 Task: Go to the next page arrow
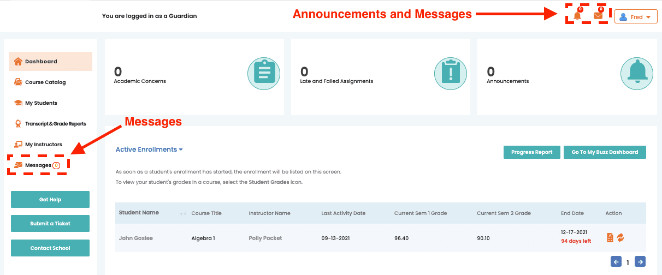[x=640, y=262]
